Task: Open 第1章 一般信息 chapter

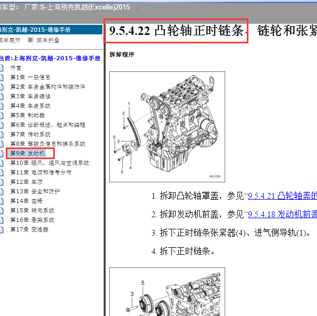Action: [30, 77]
